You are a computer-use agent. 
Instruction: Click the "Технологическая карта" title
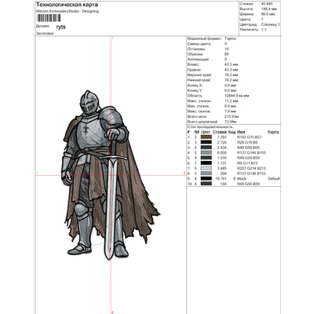[x=67, y=5]
